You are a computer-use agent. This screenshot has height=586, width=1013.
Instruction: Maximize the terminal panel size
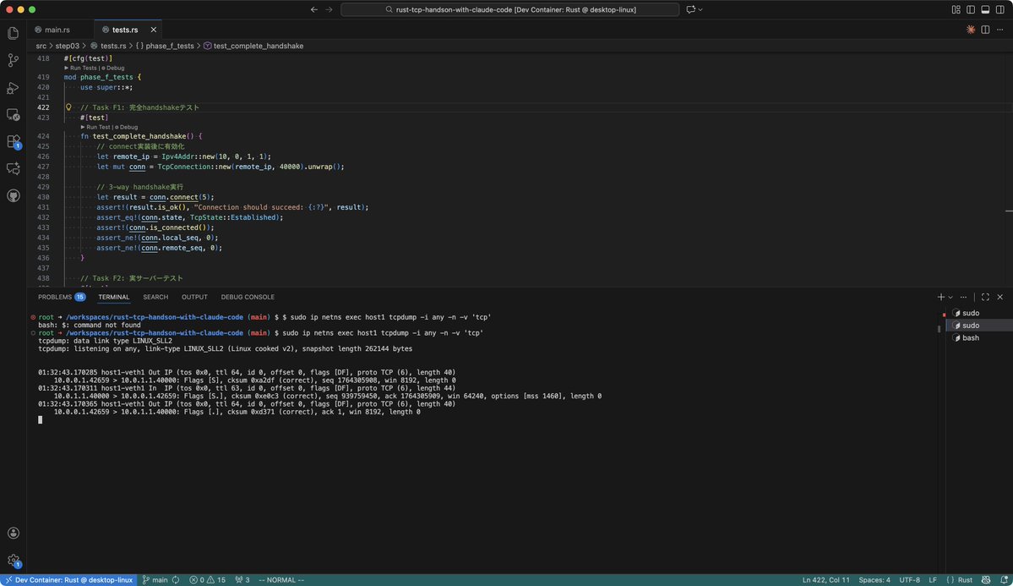click(985, 297)
